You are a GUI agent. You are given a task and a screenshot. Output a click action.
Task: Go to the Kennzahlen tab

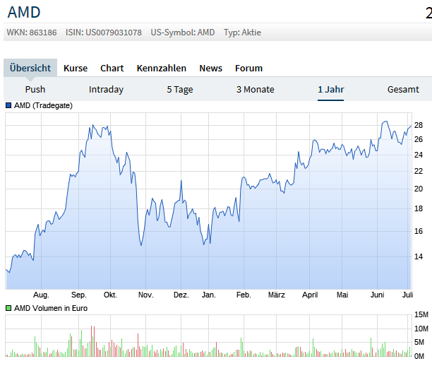pos(162,68)
